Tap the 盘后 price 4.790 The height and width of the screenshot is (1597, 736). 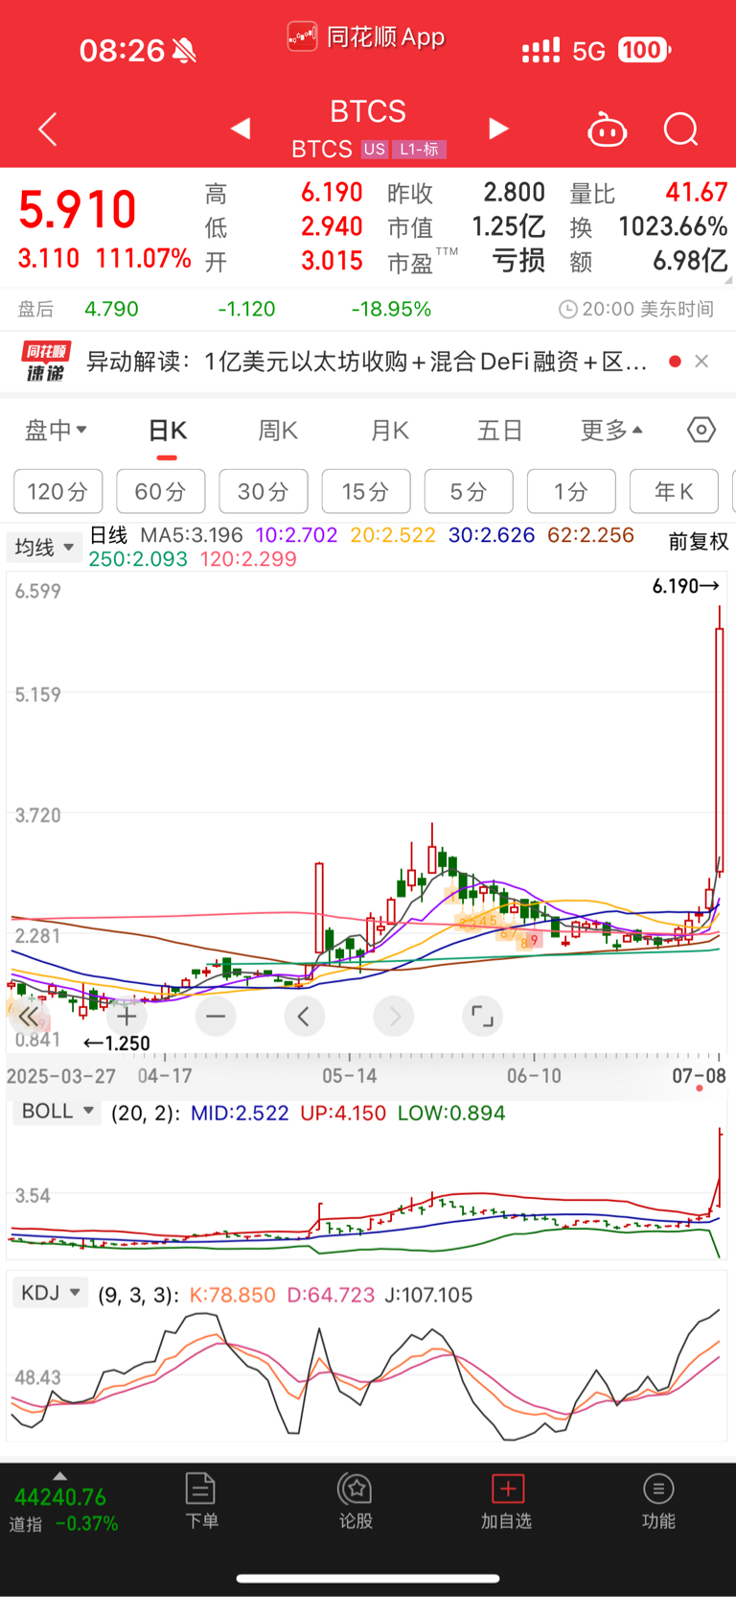pos(111,309)
